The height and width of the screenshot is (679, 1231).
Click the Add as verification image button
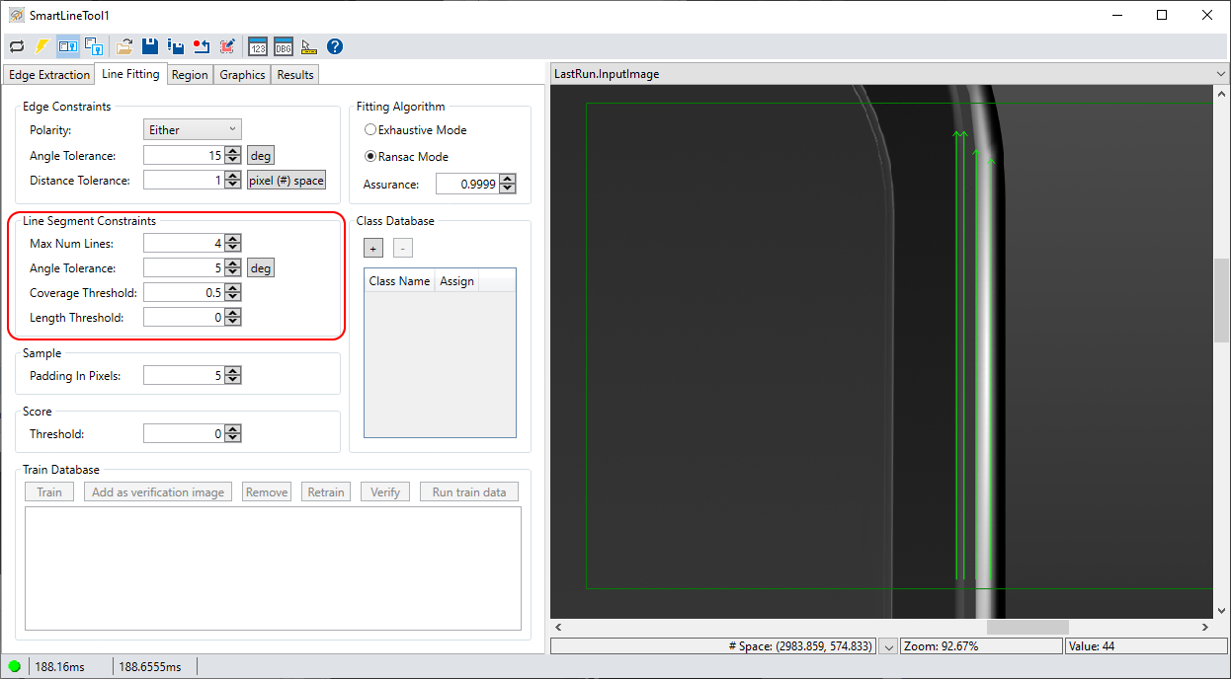(x=157, y=490)
